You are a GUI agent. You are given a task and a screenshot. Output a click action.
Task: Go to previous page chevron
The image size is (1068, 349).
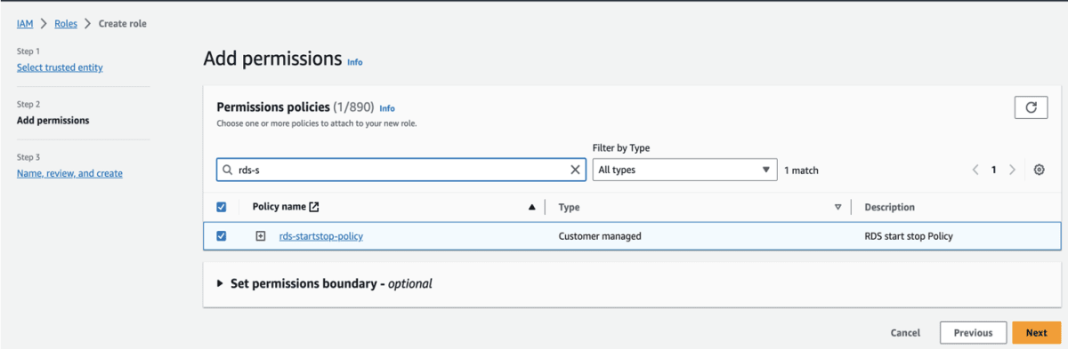[975, 170]
